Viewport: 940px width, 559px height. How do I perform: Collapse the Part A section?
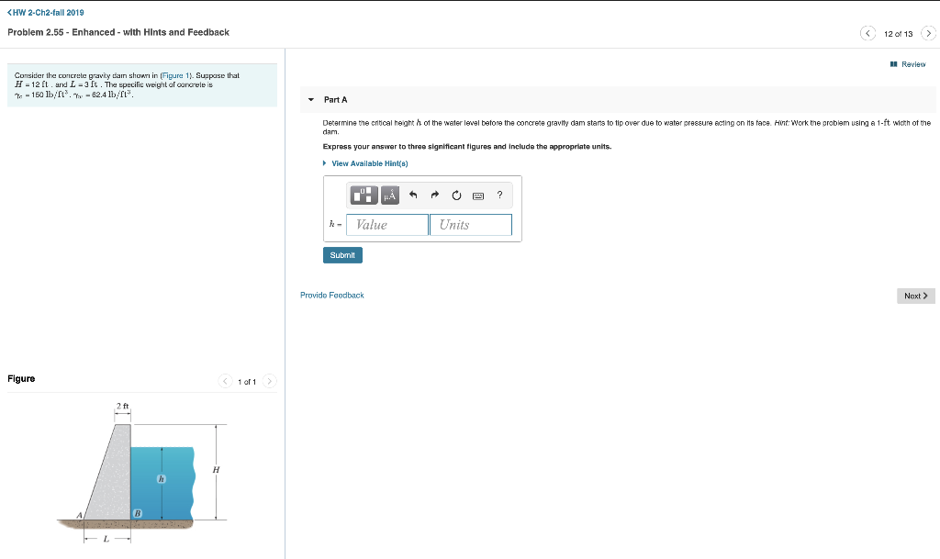tap(310, 99)
